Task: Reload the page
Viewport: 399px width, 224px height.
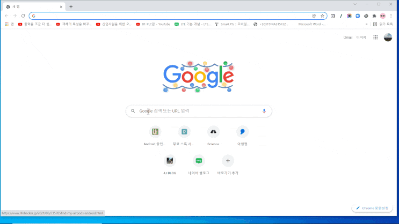Action: (x=23, y=16)
